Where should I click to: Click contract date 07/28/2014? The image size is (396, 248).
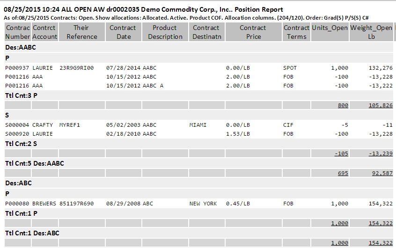click(x=123, y=68)
